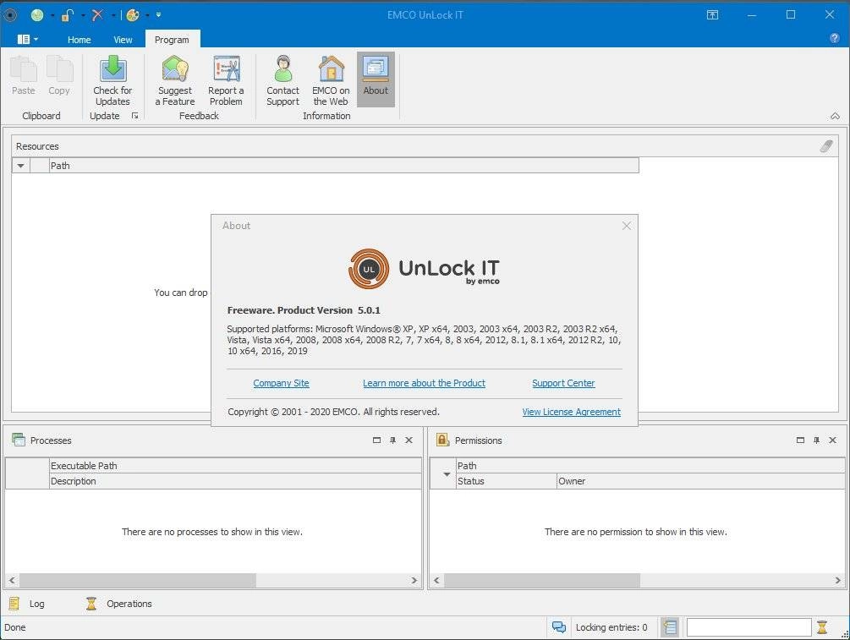Screen dimensions: 850x640
Task: Open the Support Center link
Action: pyautogui.click(x=563, y=383)
